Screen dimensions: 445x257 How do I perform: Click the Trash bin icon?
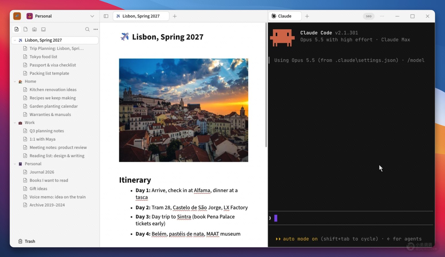click(20, 241)
